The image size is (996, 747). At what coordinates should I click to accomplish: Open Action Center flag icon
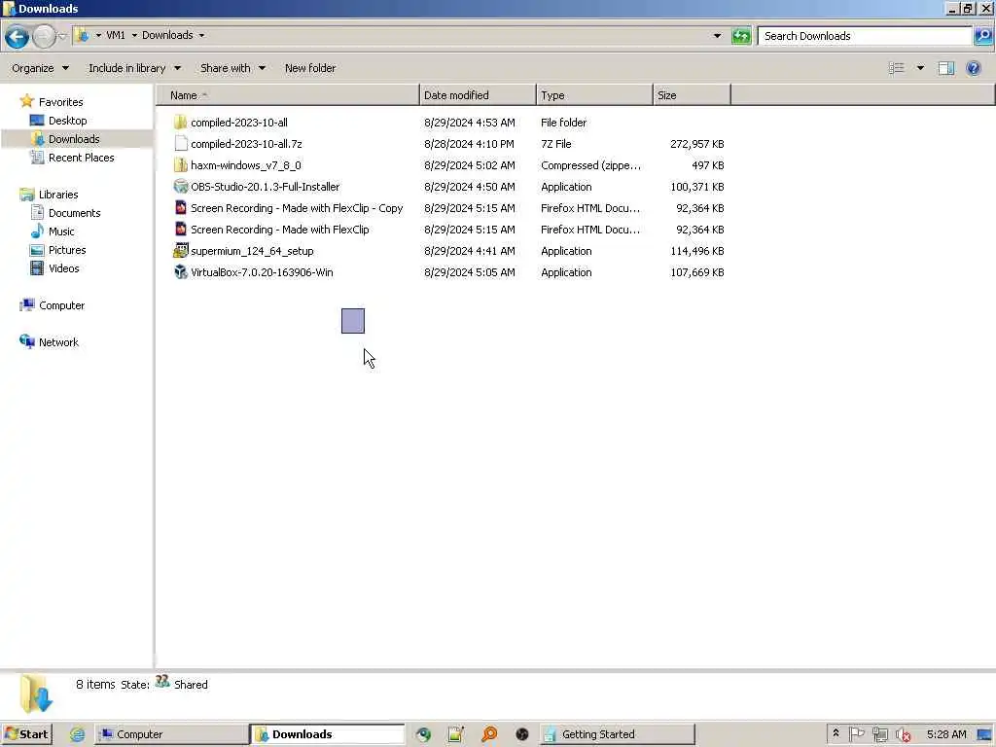tap(856, 734)
